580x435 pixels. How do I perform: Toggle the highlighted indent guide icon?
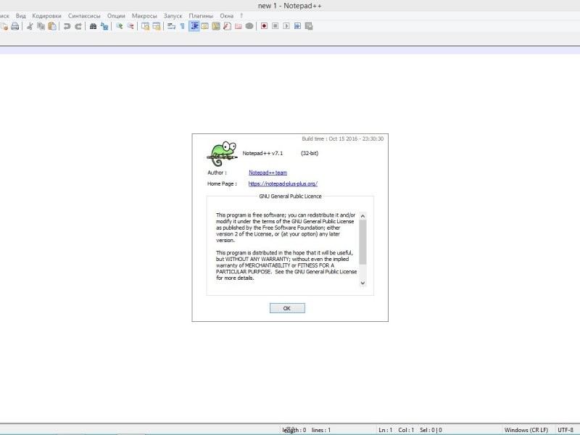point(194,26)
